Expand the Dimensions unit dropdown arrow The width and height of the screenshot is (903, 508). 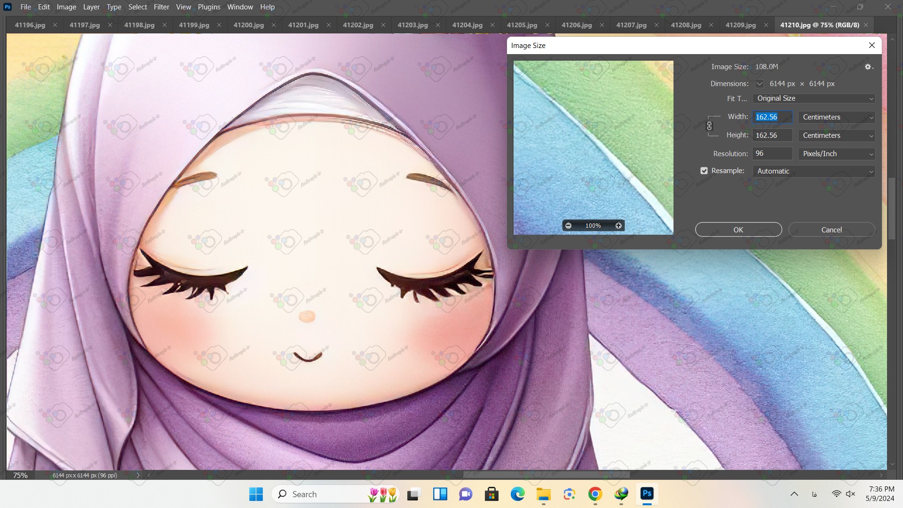(x=760, y=84)
